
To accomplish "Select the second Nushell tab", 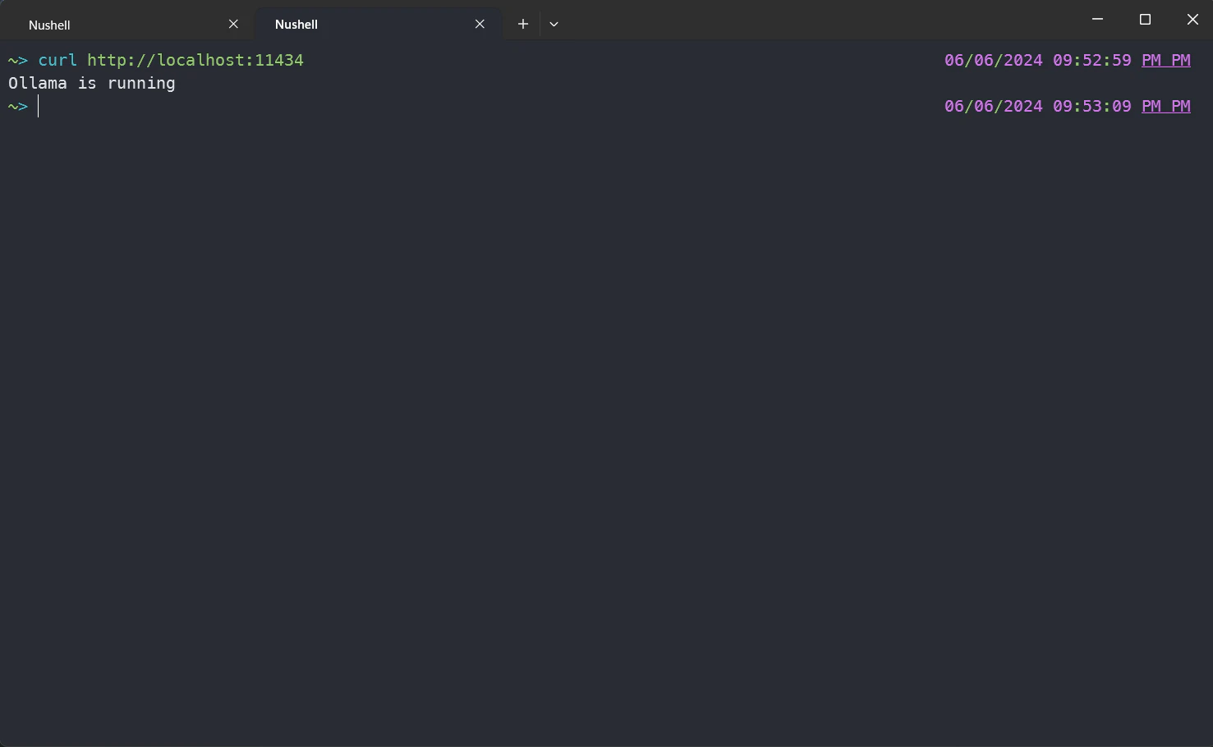I will coord(378,25).
